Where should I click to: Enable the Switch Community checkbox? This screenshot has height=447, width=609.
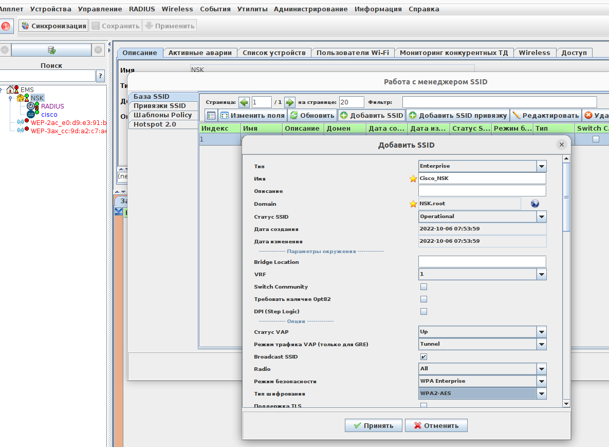pos(423,287)
